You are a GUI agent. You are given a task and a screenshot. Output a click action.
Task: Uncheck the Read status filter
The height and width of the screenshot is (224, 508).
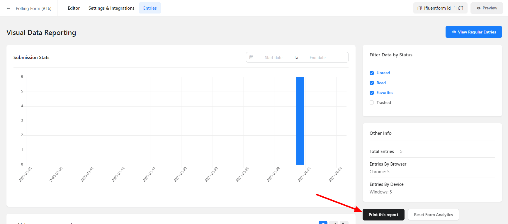pyautogui.click(x=372, y=83)
